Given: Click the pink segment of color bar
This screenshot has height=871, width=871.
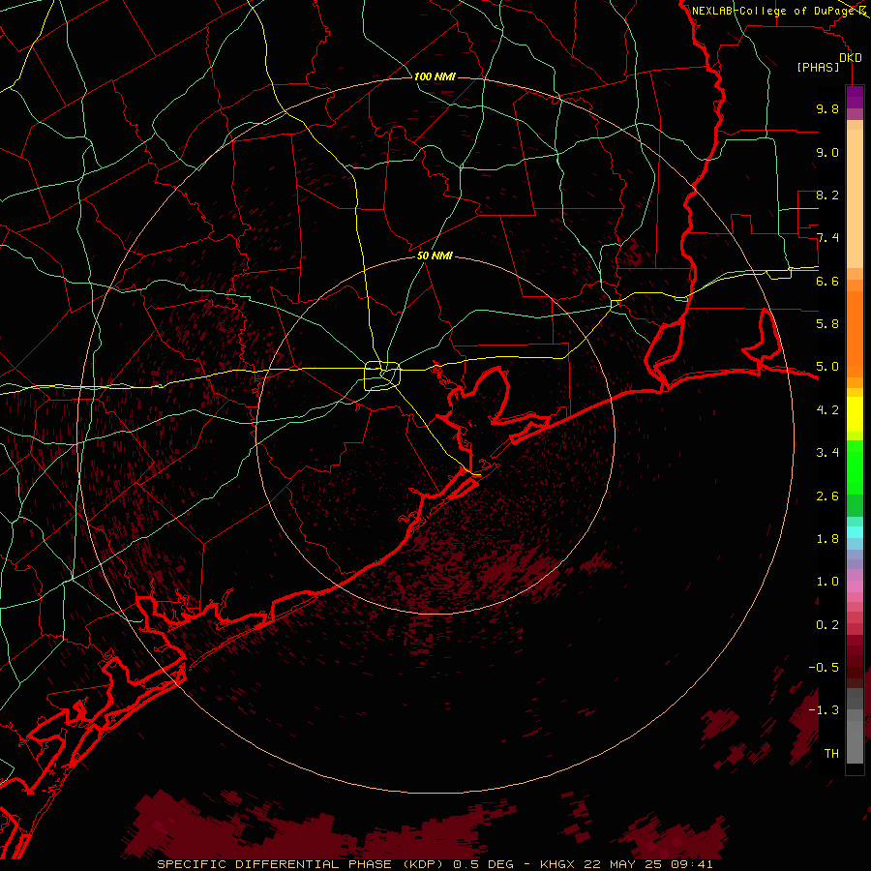Looking at the screenshot, I should pyautogui.click(x=855, y=586).
